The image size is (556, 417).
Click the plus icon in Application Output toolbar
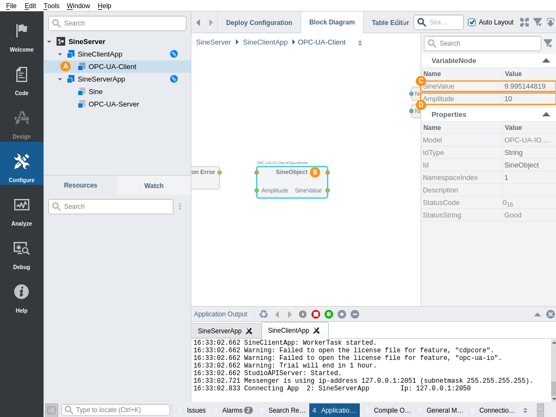pyautogui.click(x=342, y=314)
